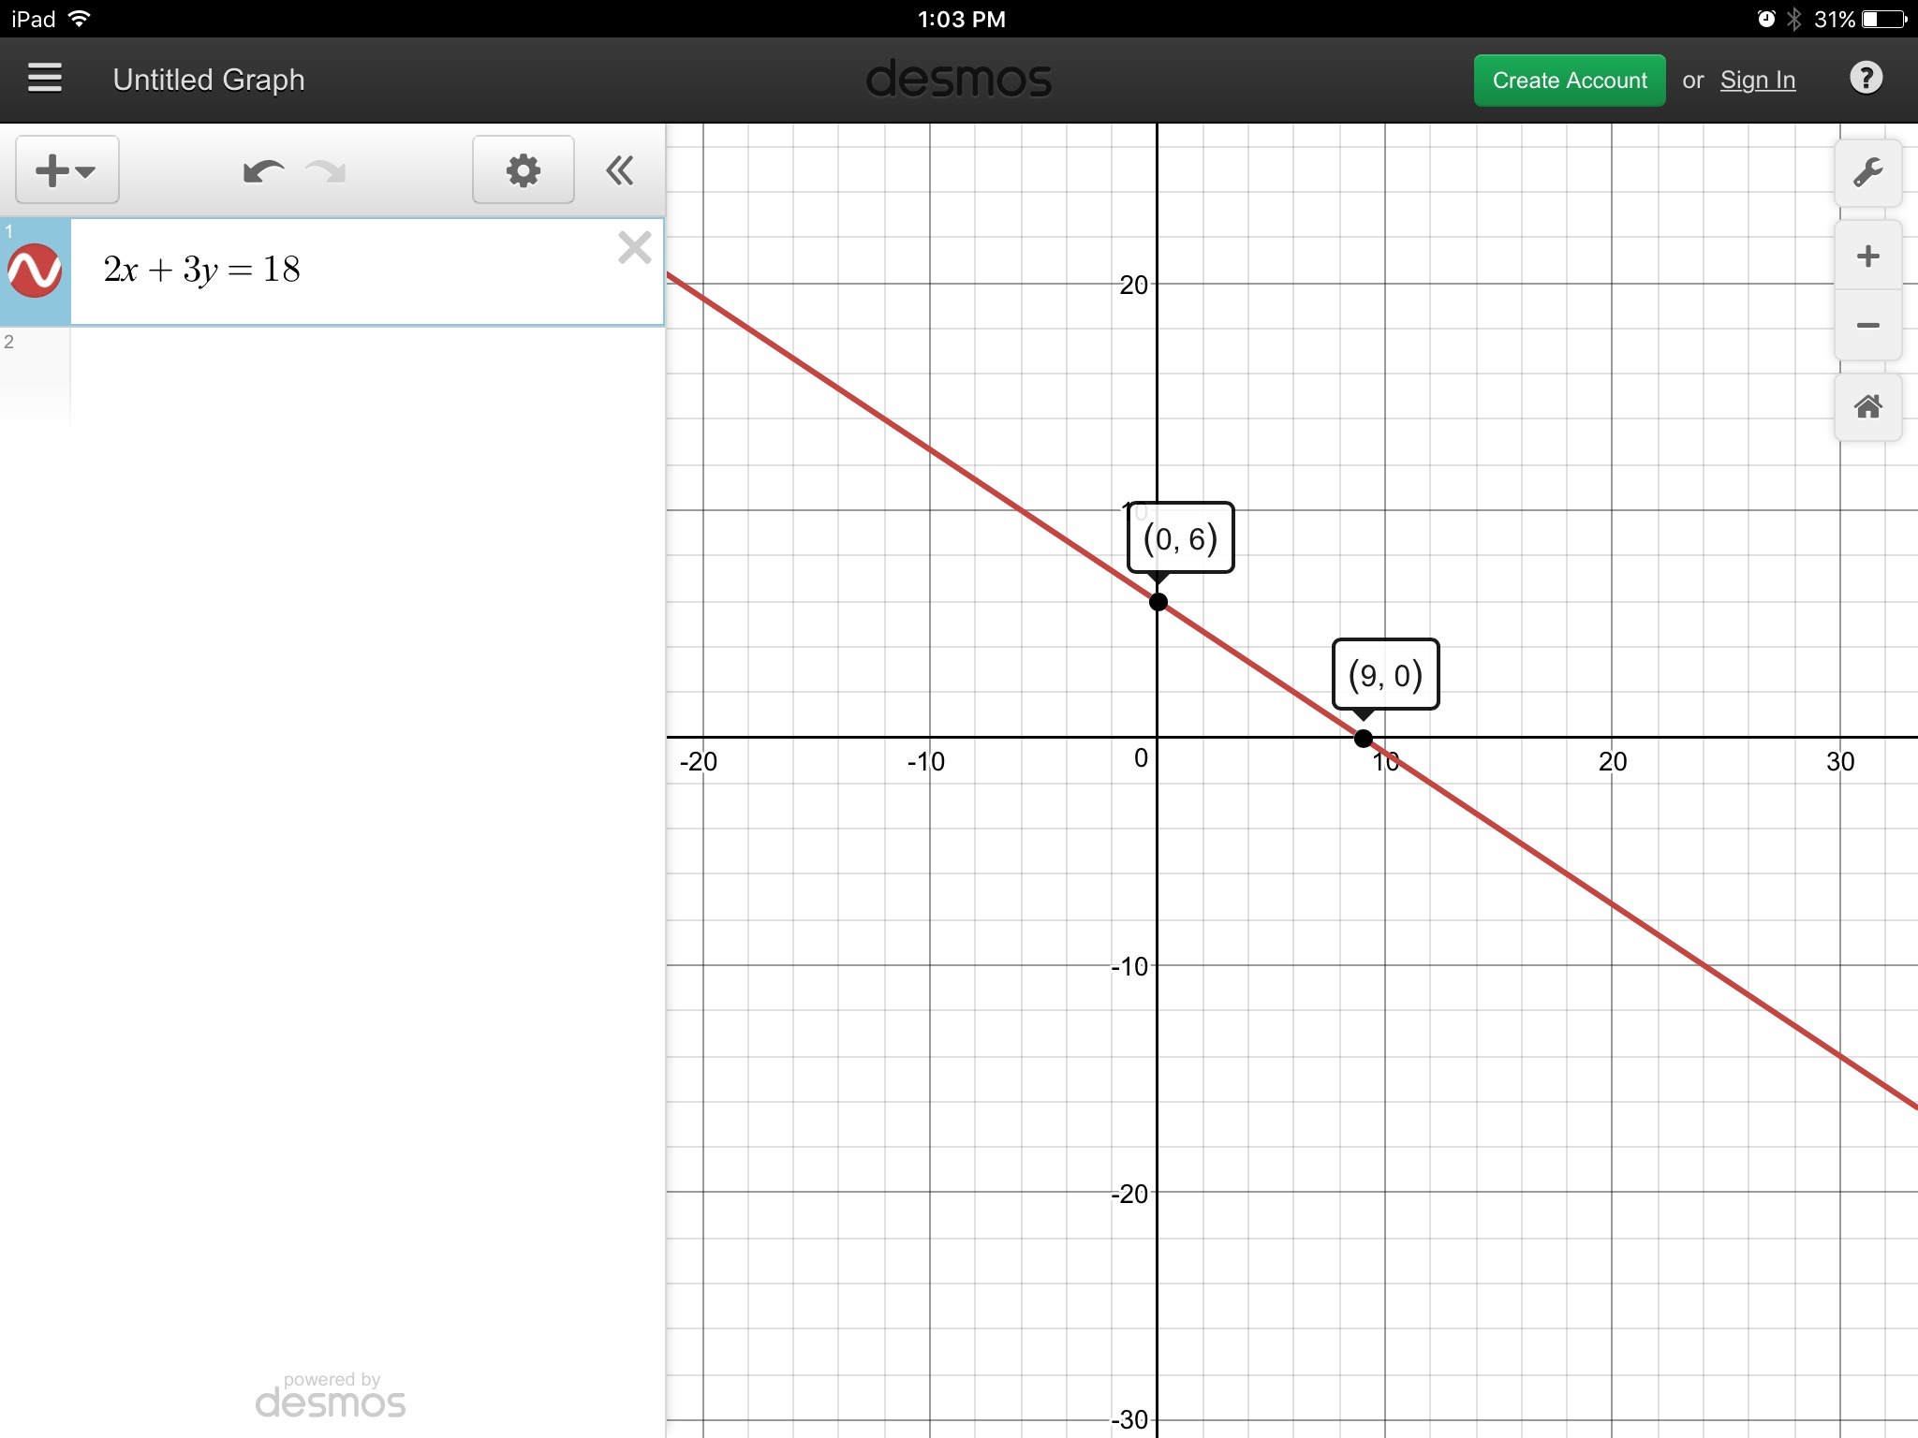Screen dimensions: 1918x1438
Task: Click the Untitled Graph title
Action: pyautogui.click(x=209, y=80)
